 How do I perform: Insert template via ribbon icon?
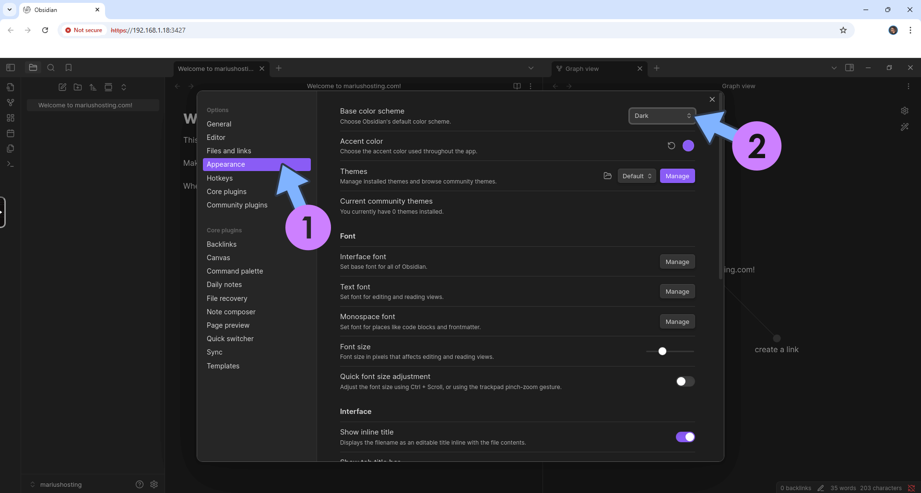tap(11, 149)
